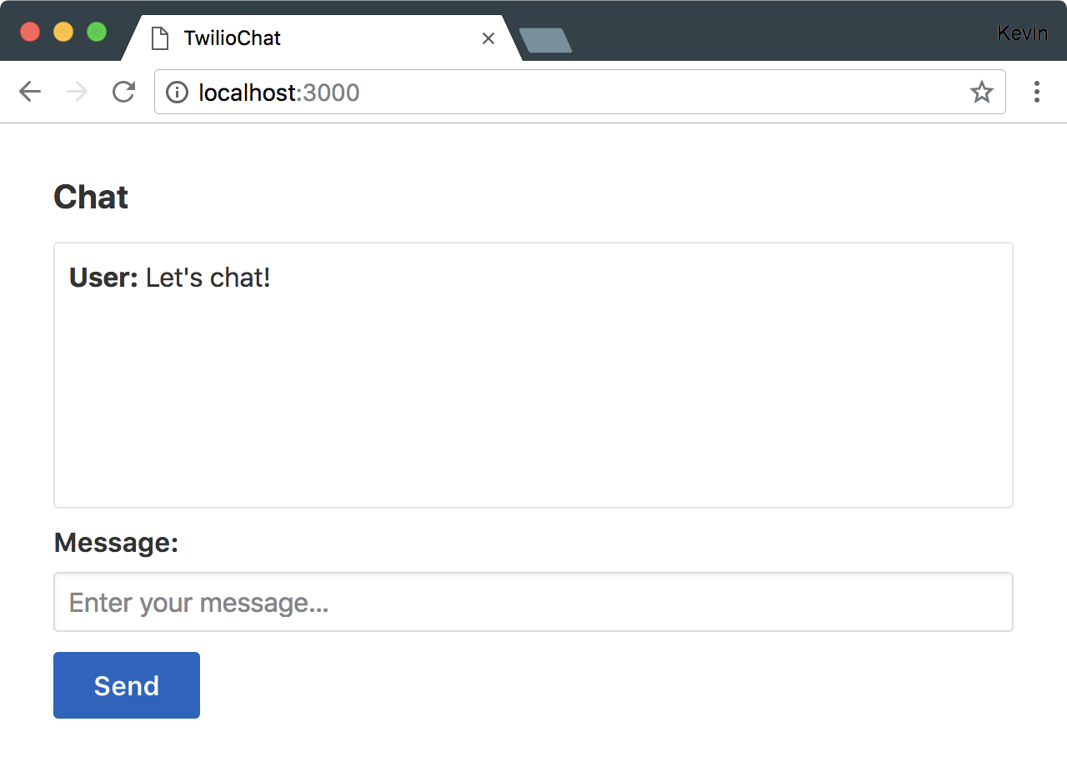Open the Kevin profile button

coord(1022,33)
